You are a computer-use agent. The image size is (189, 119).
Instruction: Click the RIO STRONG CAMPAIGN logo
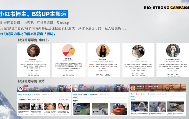(x=166, y=8)
